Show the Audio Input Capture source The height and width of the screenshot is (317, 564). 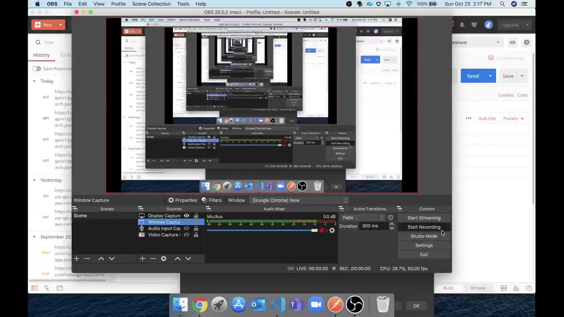pyautogui.click(x=186, y=228)
